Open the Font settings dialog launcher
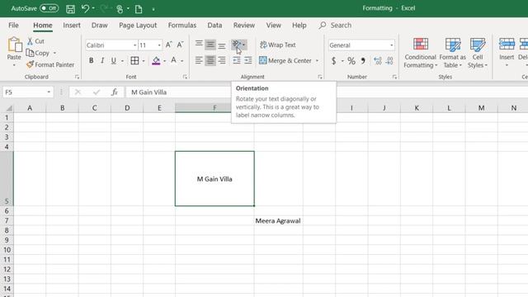This screenshot has height=297, width=528. point(185,77)
